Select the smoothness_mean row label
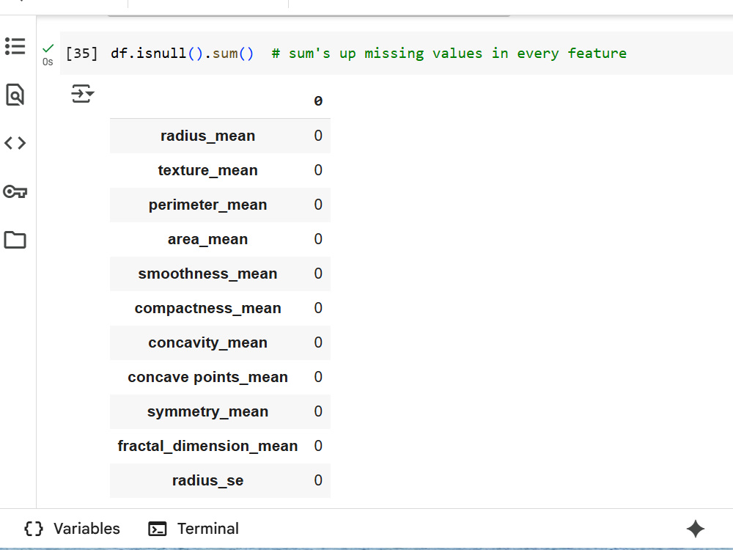733x550 pixels. (207, 274)
